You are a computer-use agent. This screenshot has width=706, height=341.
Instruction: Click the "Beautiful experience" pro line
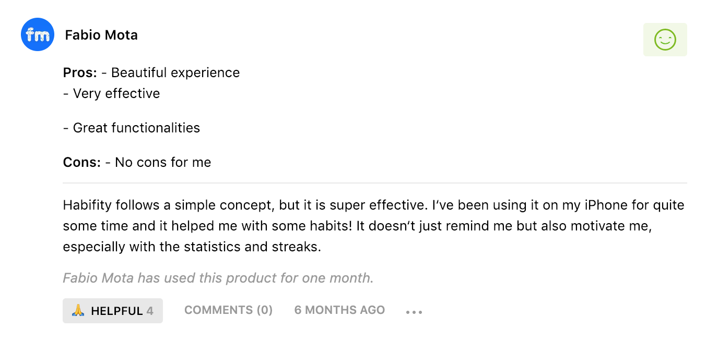tap(175, 72)
